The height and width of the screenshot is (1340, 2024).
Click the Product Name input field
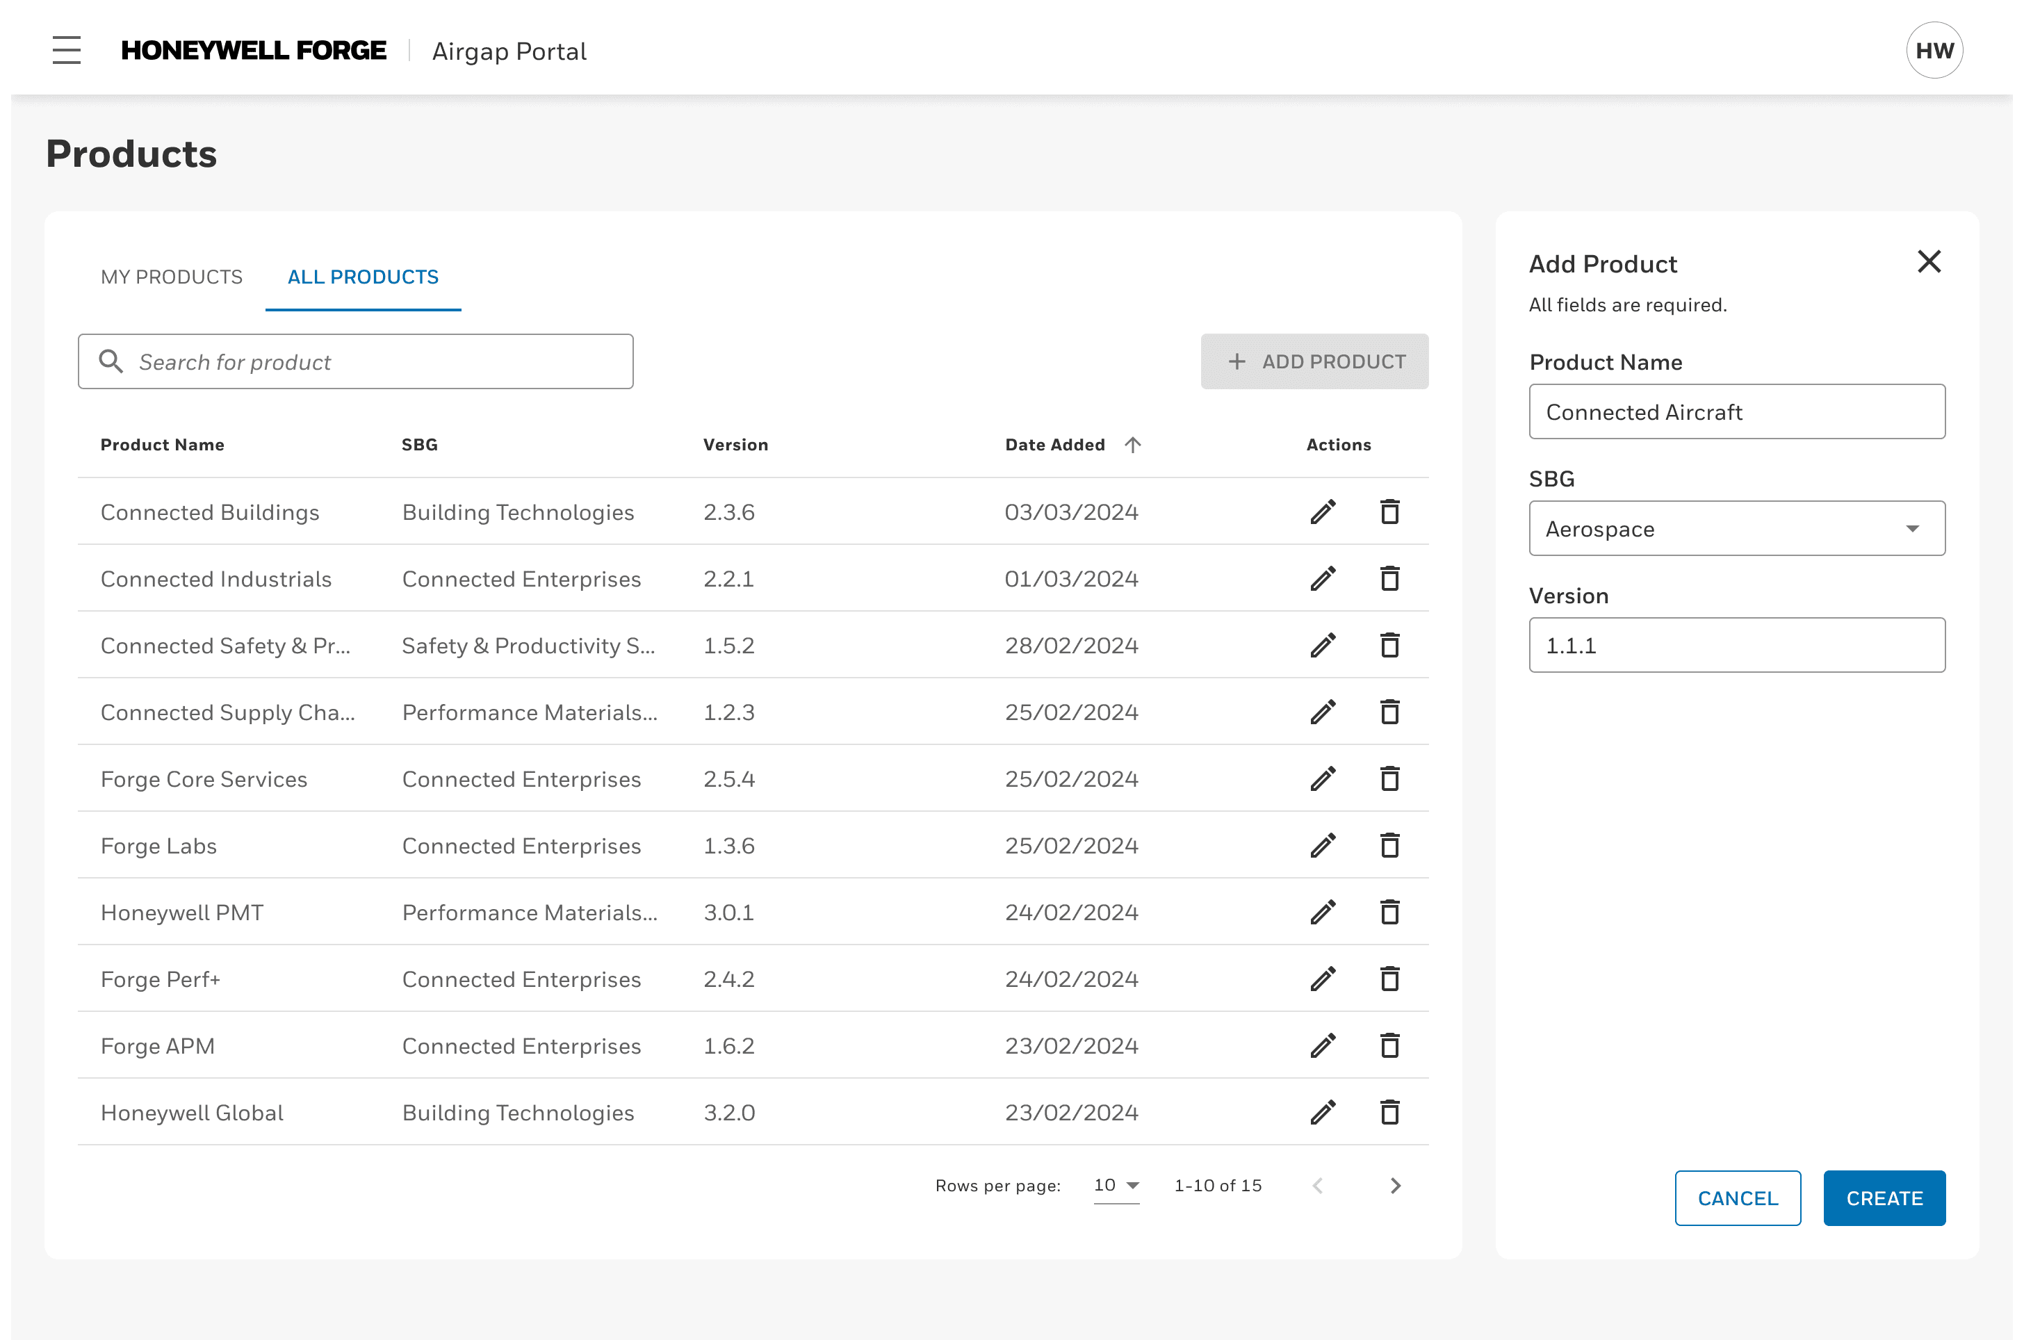pos(1737,411)
